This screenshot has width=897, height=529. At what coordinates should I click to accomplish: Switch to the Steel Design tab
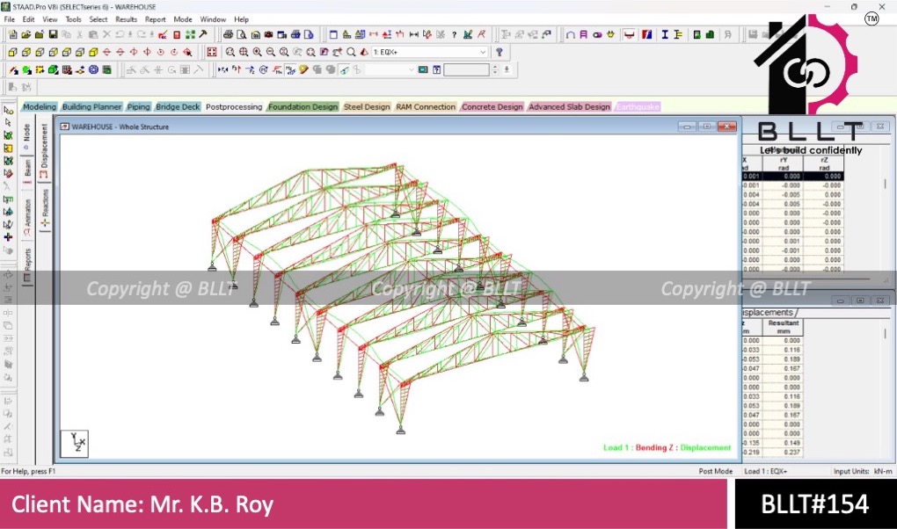click(367, 107)
